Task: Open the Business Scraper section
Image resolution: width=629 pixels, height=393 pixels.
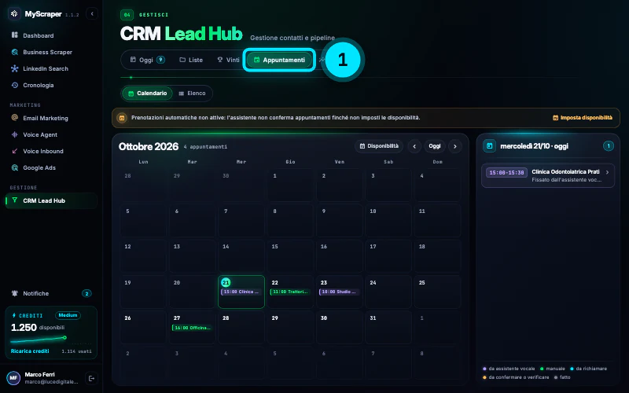Action: click(x=47, y=52)
